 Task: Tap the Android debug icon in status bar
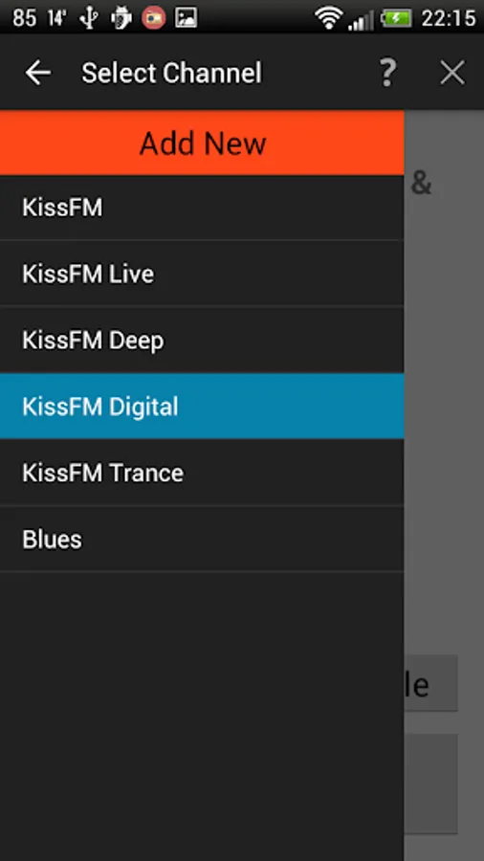(121, 18)
